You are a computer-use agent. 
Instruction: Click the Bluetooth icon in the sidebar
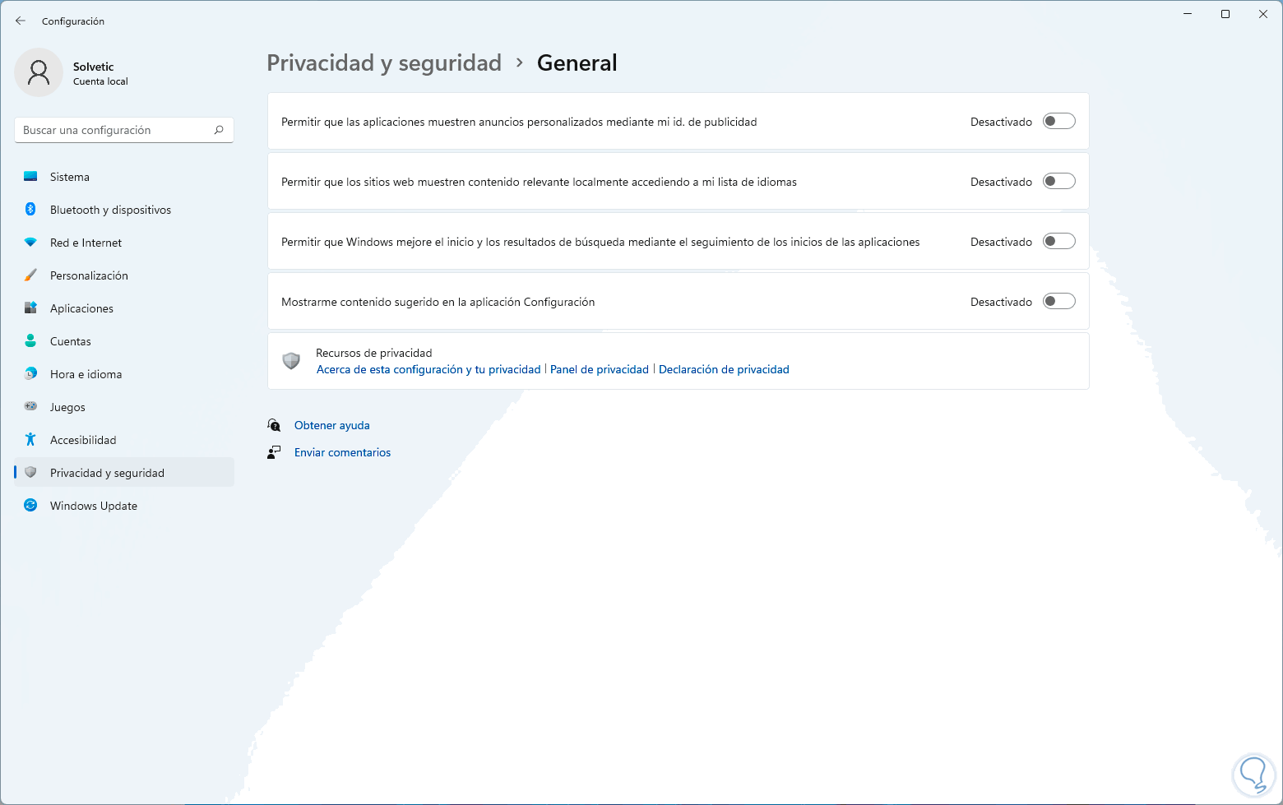[30, 210]
